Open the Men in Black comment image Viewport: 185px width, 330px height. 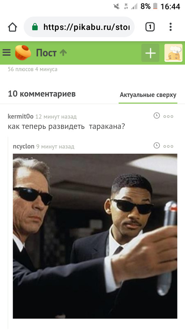click(x=95, y=236)
